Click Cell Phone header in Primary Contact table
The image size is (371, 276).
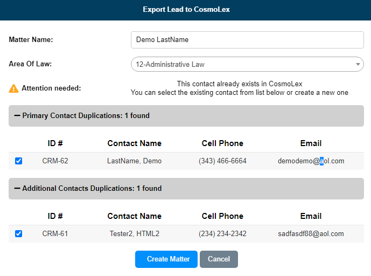[x=222, y=143]
